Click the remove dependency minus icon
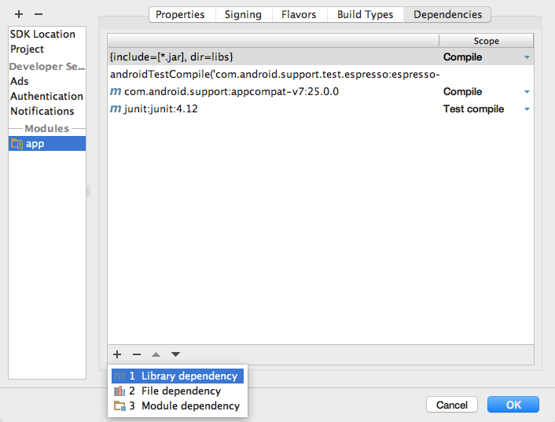Viewport: 555px width, 422px height. (136, 355)
